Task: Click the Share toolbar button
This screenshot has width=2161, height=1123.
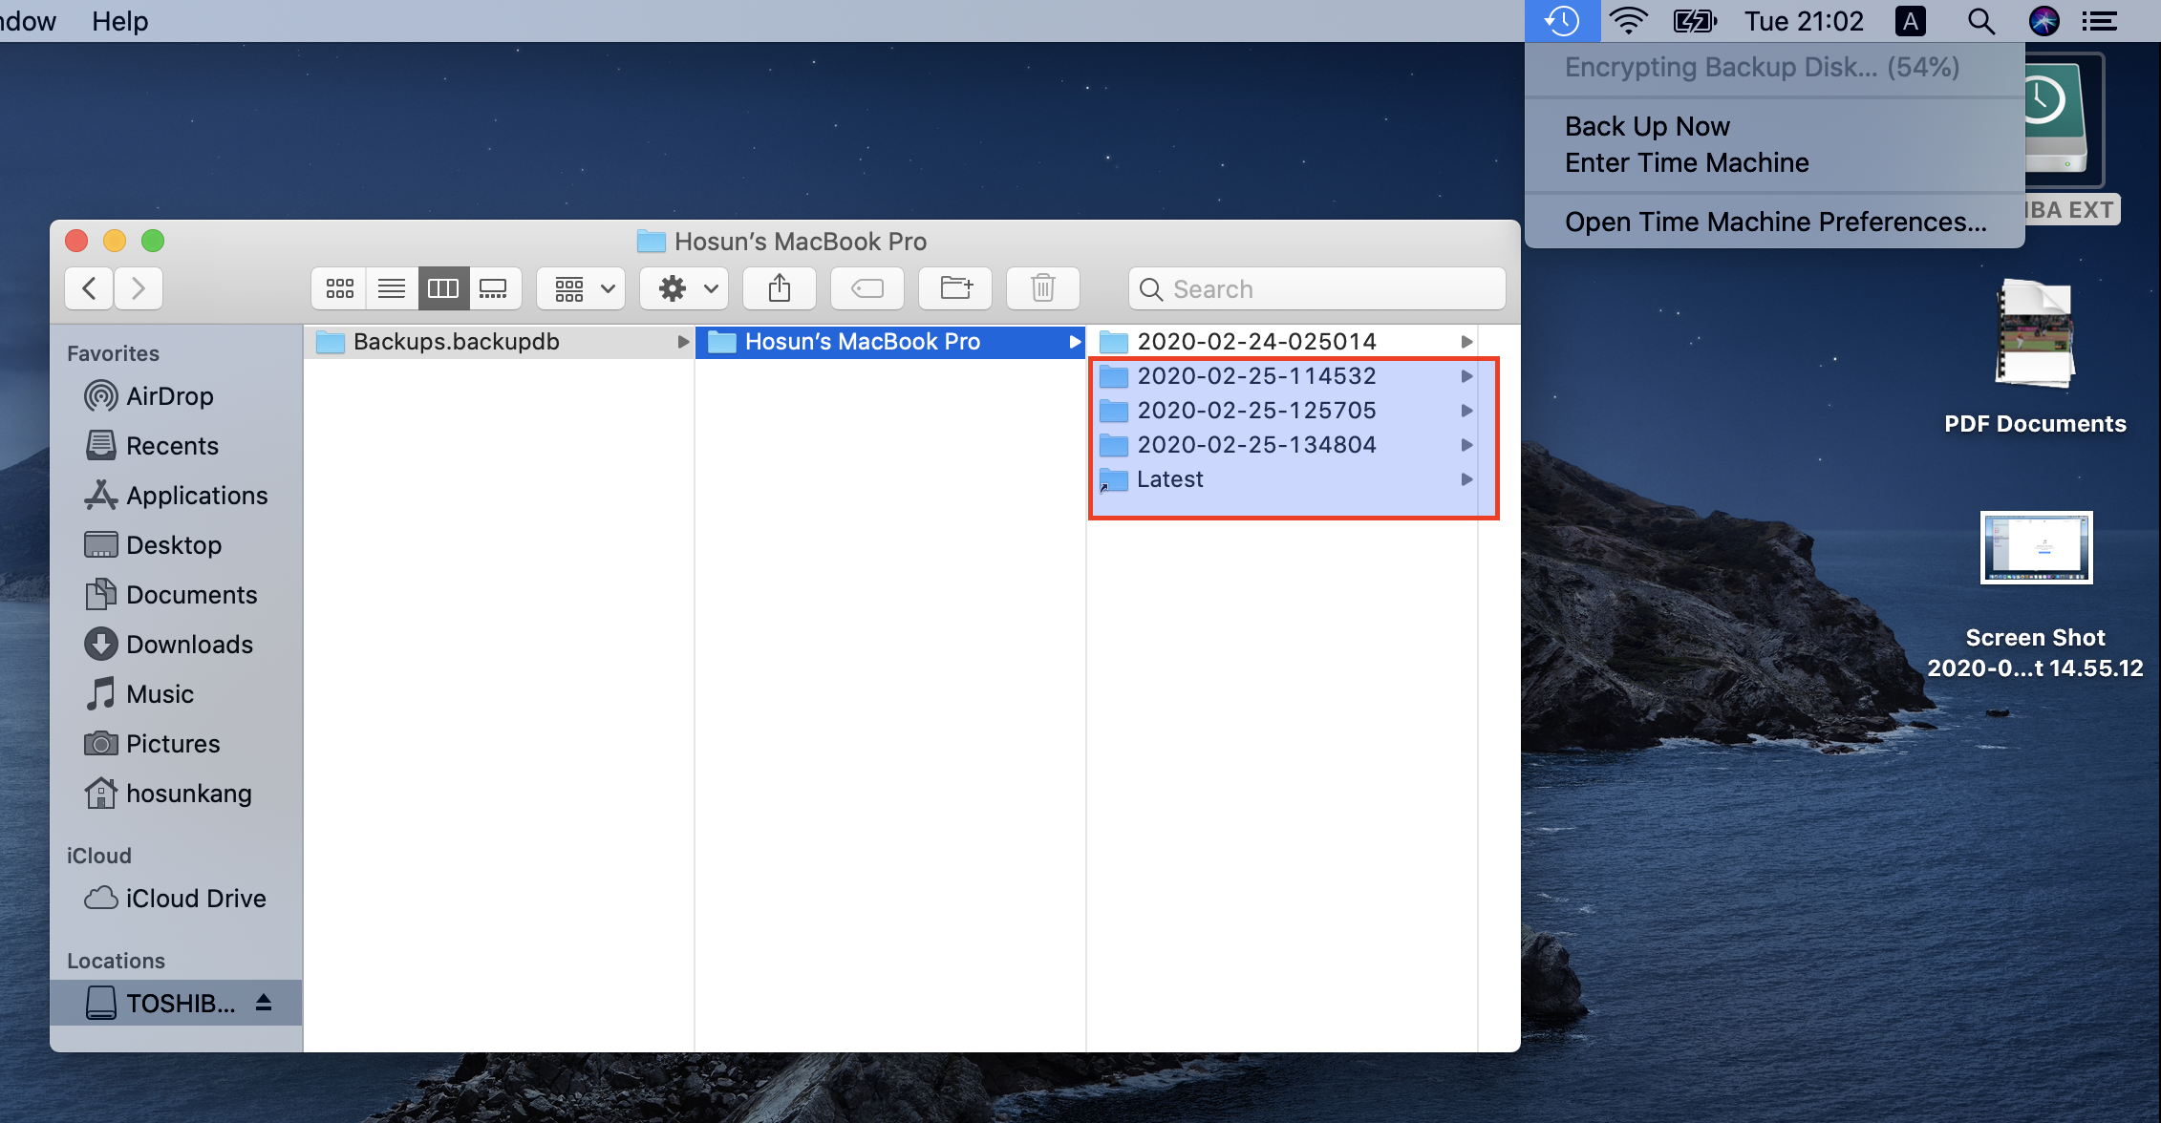Action: pyautogui.click(x=780, y=288)
